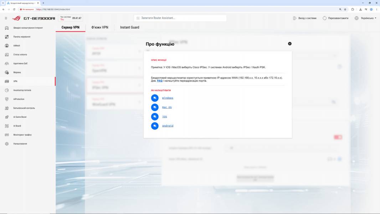Bookmark this page with star icon

(345, 9)
